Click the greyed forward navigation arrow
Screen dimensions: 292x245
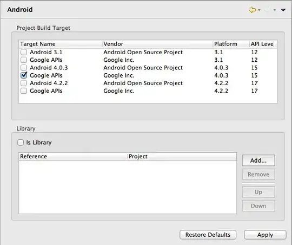click(x=268, y=10)
